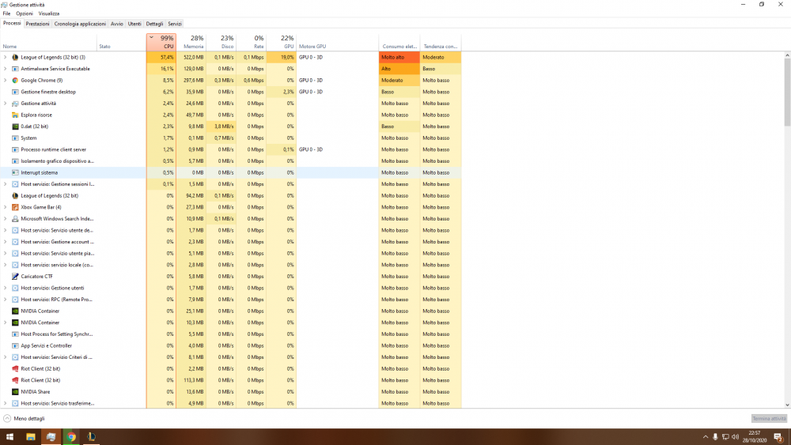Open the Visualizza menu

(49, 13)
